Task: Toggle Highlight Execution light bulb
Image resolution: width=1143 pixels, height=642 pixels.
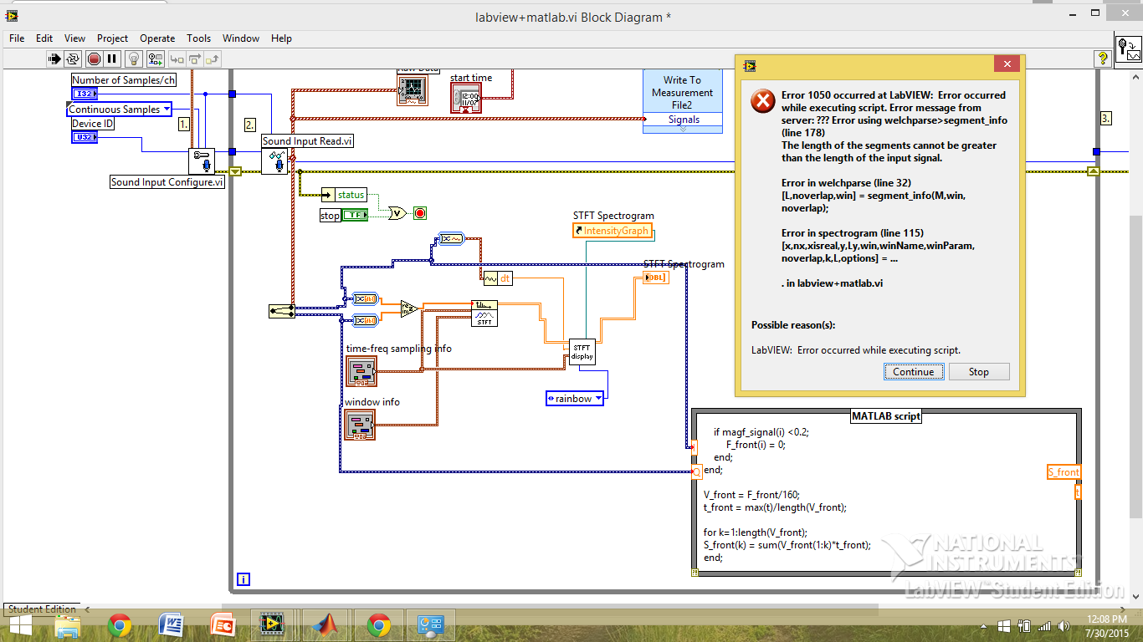Action: (134, 59)
